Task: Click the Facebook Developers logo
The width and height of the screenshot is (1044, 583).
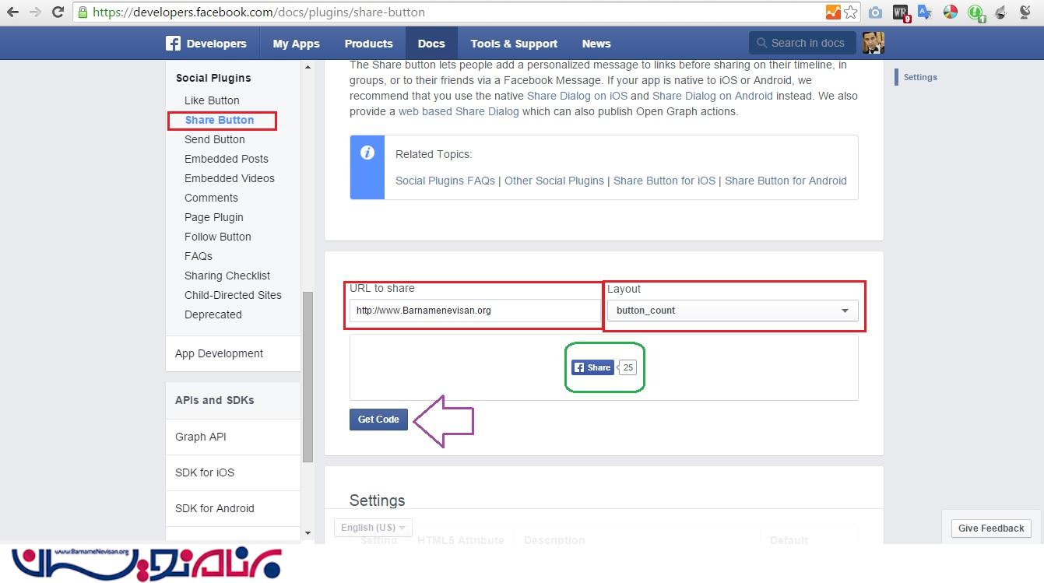Action: click(206, 44)
